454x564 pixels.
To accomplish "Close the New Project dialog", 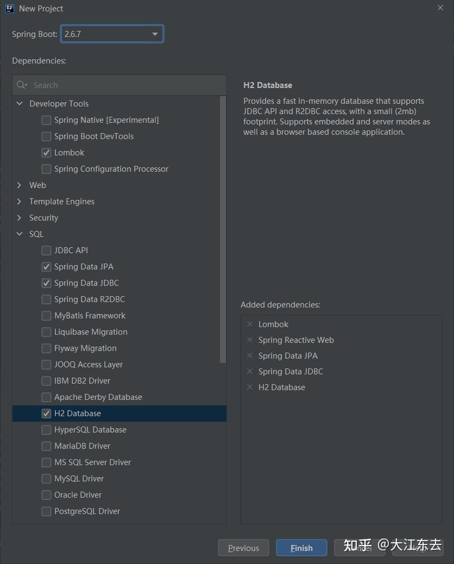I will [440, 8].
